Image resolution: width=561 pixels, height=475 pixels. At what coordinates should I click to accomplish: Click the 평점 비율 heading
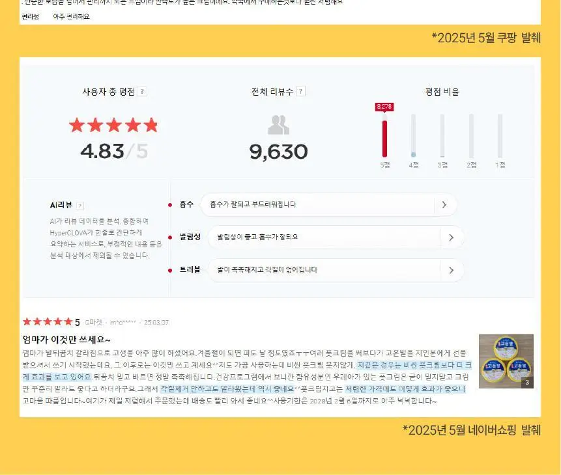click(442, 92)
